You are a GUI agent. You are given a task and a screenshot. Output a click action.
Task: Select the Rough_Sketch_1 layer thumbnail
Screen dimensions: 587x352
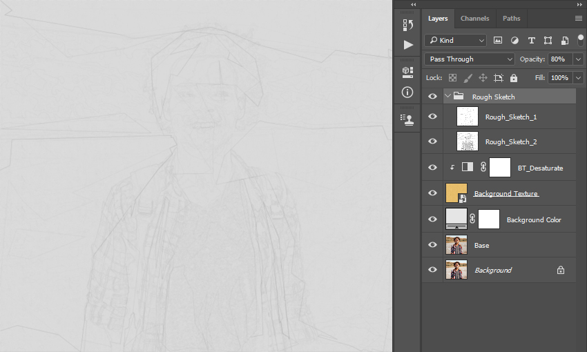(x=468, y=117)
